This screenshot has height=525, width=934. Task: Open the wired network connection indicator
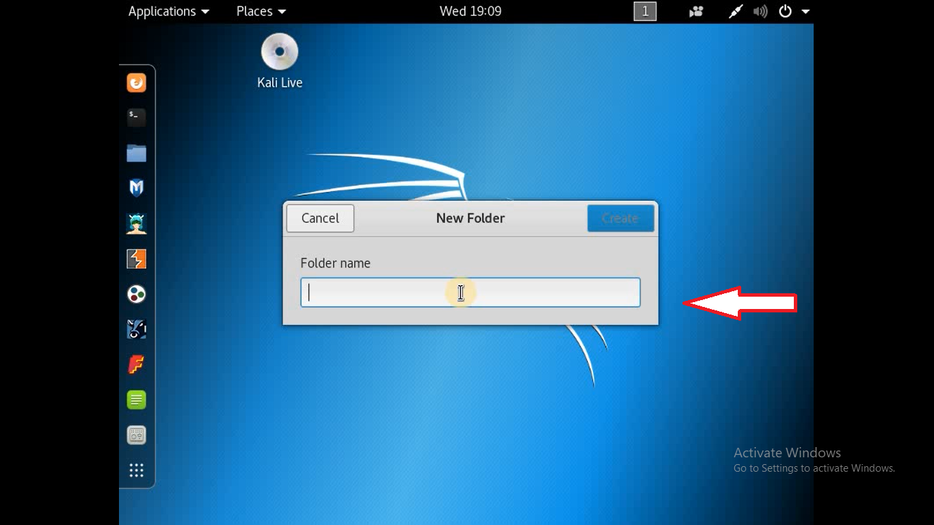click(x=736, y=12)
